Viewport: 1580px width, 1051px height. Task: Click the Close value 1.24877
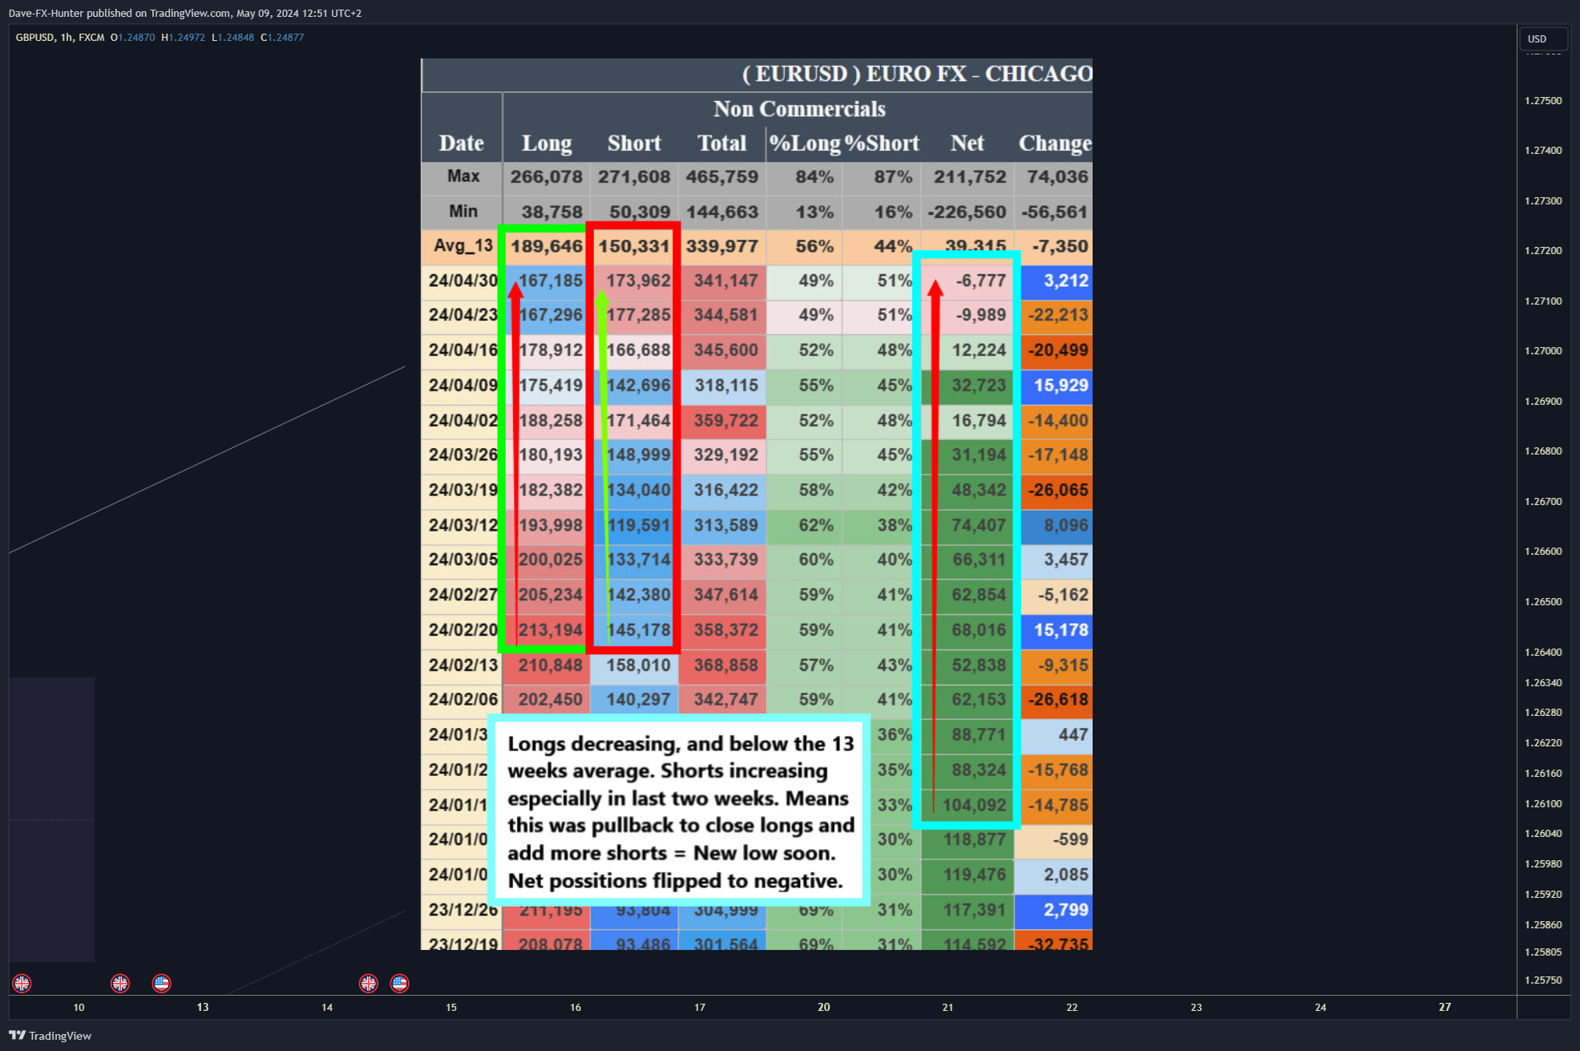pos(285,37)
